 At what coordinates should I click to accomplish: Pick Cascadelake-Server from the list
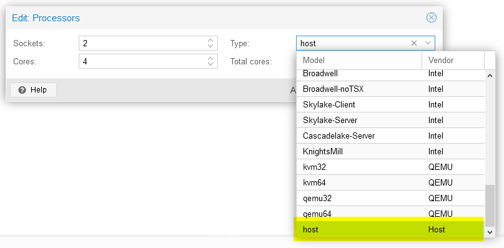pos(390,136)
